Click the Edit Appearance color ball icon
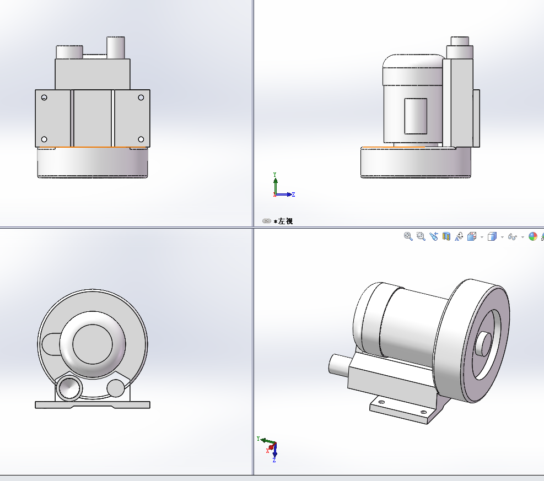Image resolution: width=544 pixels, height=481 pixels. click(x=533, y=236)
